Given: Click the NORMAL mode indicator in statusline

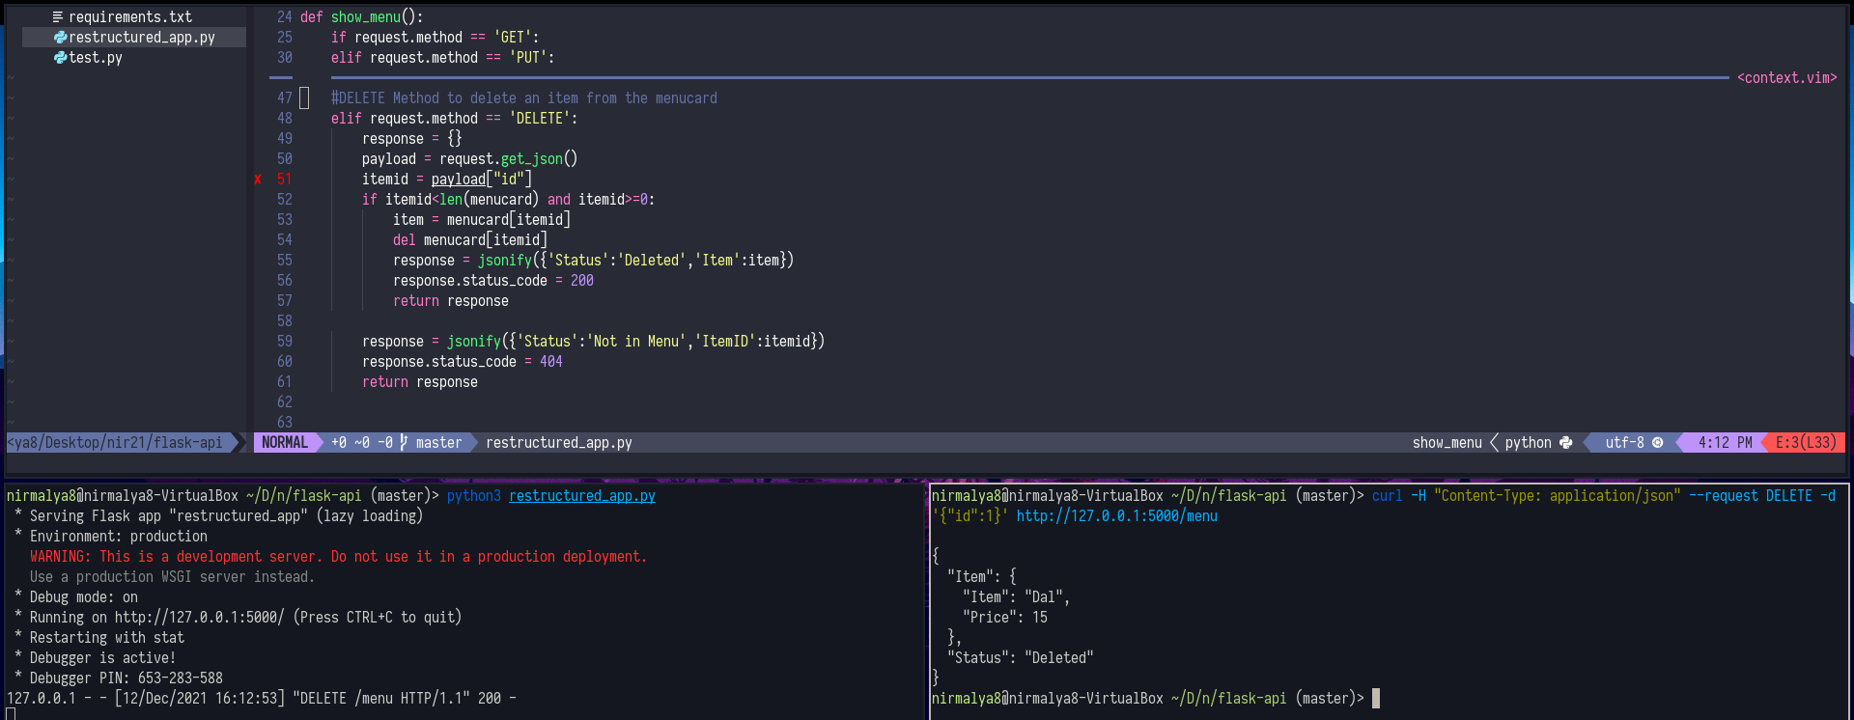Looking at the screenshot, I should (x=285, y=442).
